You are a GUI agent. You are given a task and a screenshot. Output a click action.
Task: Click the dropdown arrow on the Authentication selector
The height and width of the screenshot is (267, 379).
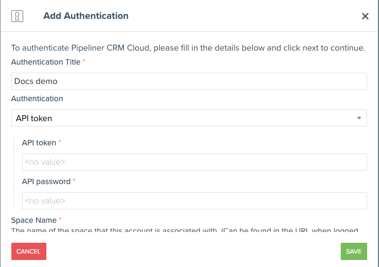click(359, 118)
